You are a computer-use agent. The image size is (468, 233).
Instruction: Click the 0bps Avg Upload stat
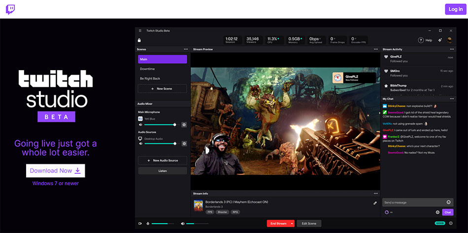click(x=316, y=40)
